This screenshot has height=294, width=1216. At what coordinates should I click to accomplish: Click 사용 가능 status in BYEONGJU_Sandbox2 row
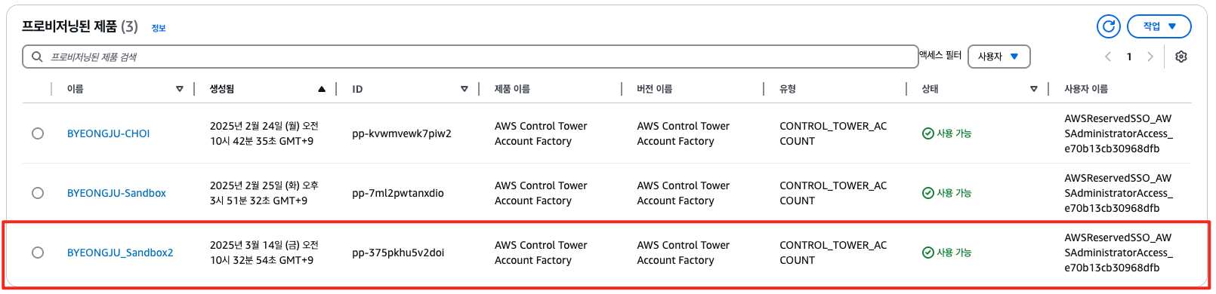tap(954, 253)
